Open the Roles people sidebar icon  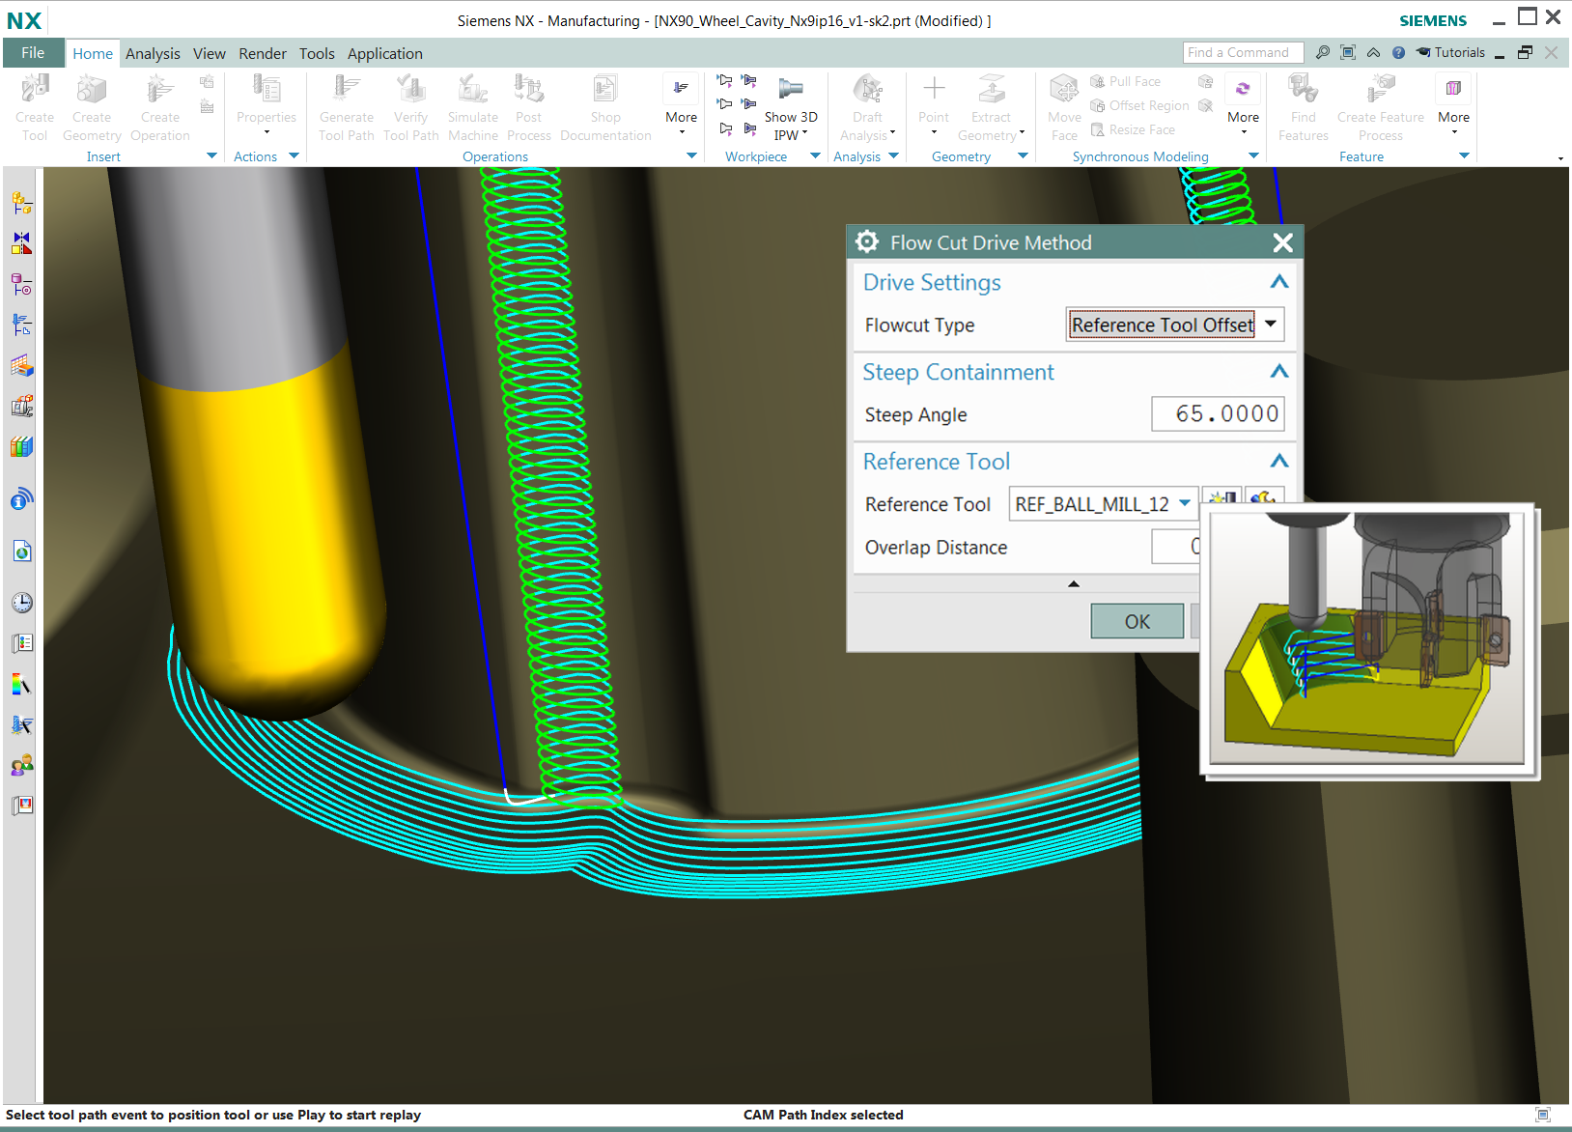[21, 766]
